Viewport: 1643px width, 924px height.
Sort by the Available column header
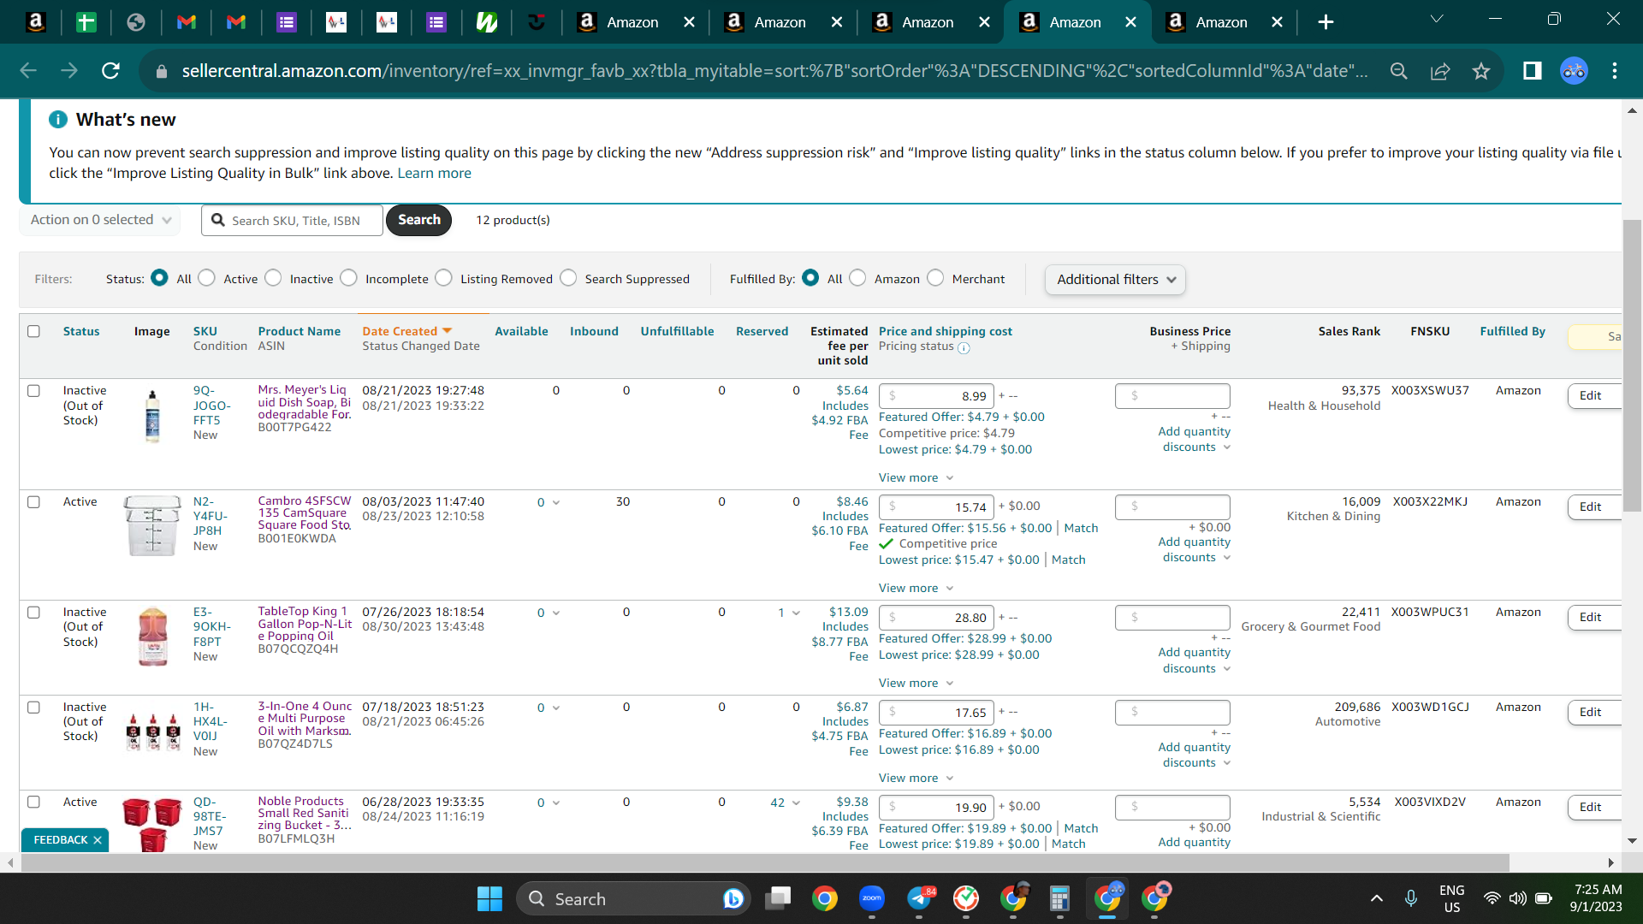click(x=521, y=331)
